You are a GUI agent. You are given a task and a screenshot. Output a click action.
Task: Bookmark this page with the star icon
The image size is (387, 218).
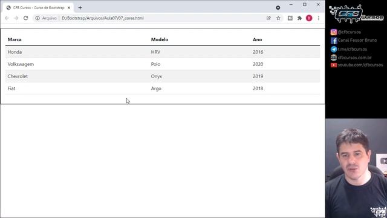[x=278, y=18]
